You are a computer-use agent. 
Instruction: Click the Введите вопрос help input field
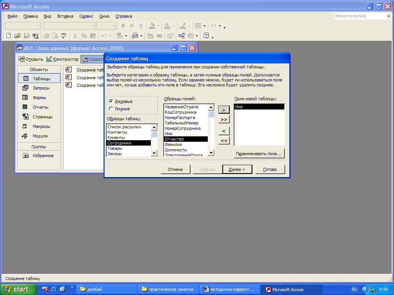[360, 16]
